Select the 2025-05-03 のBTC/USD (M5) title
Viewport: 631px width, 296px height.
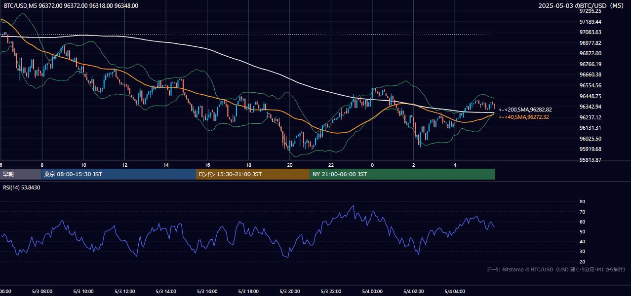(x=582, y=6)
